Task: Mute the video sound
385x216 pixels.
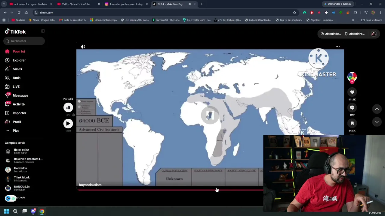Action: click(83, 46)
